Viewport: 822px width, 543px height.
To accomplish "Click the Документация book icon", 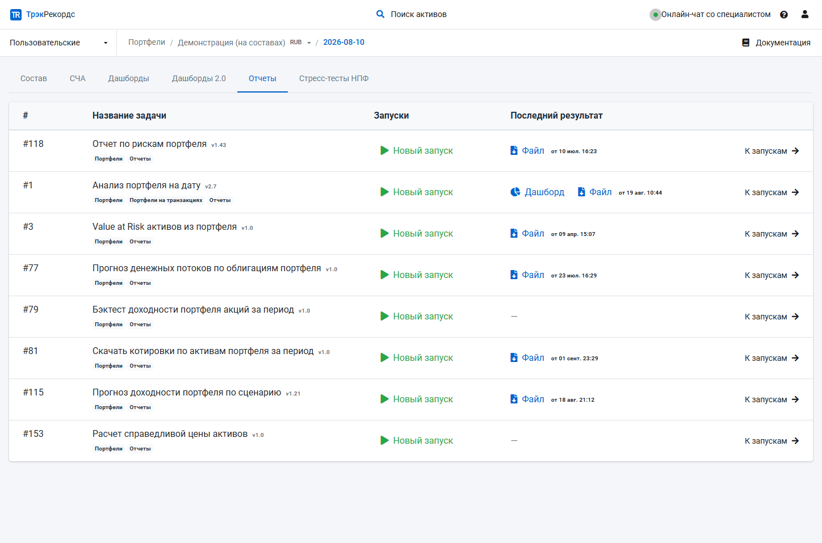I will [x=746, y=43].
